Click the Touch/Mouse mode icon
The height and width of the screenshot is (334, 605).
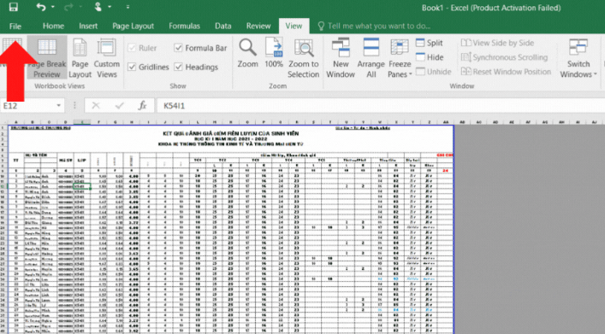coord(98,7)
